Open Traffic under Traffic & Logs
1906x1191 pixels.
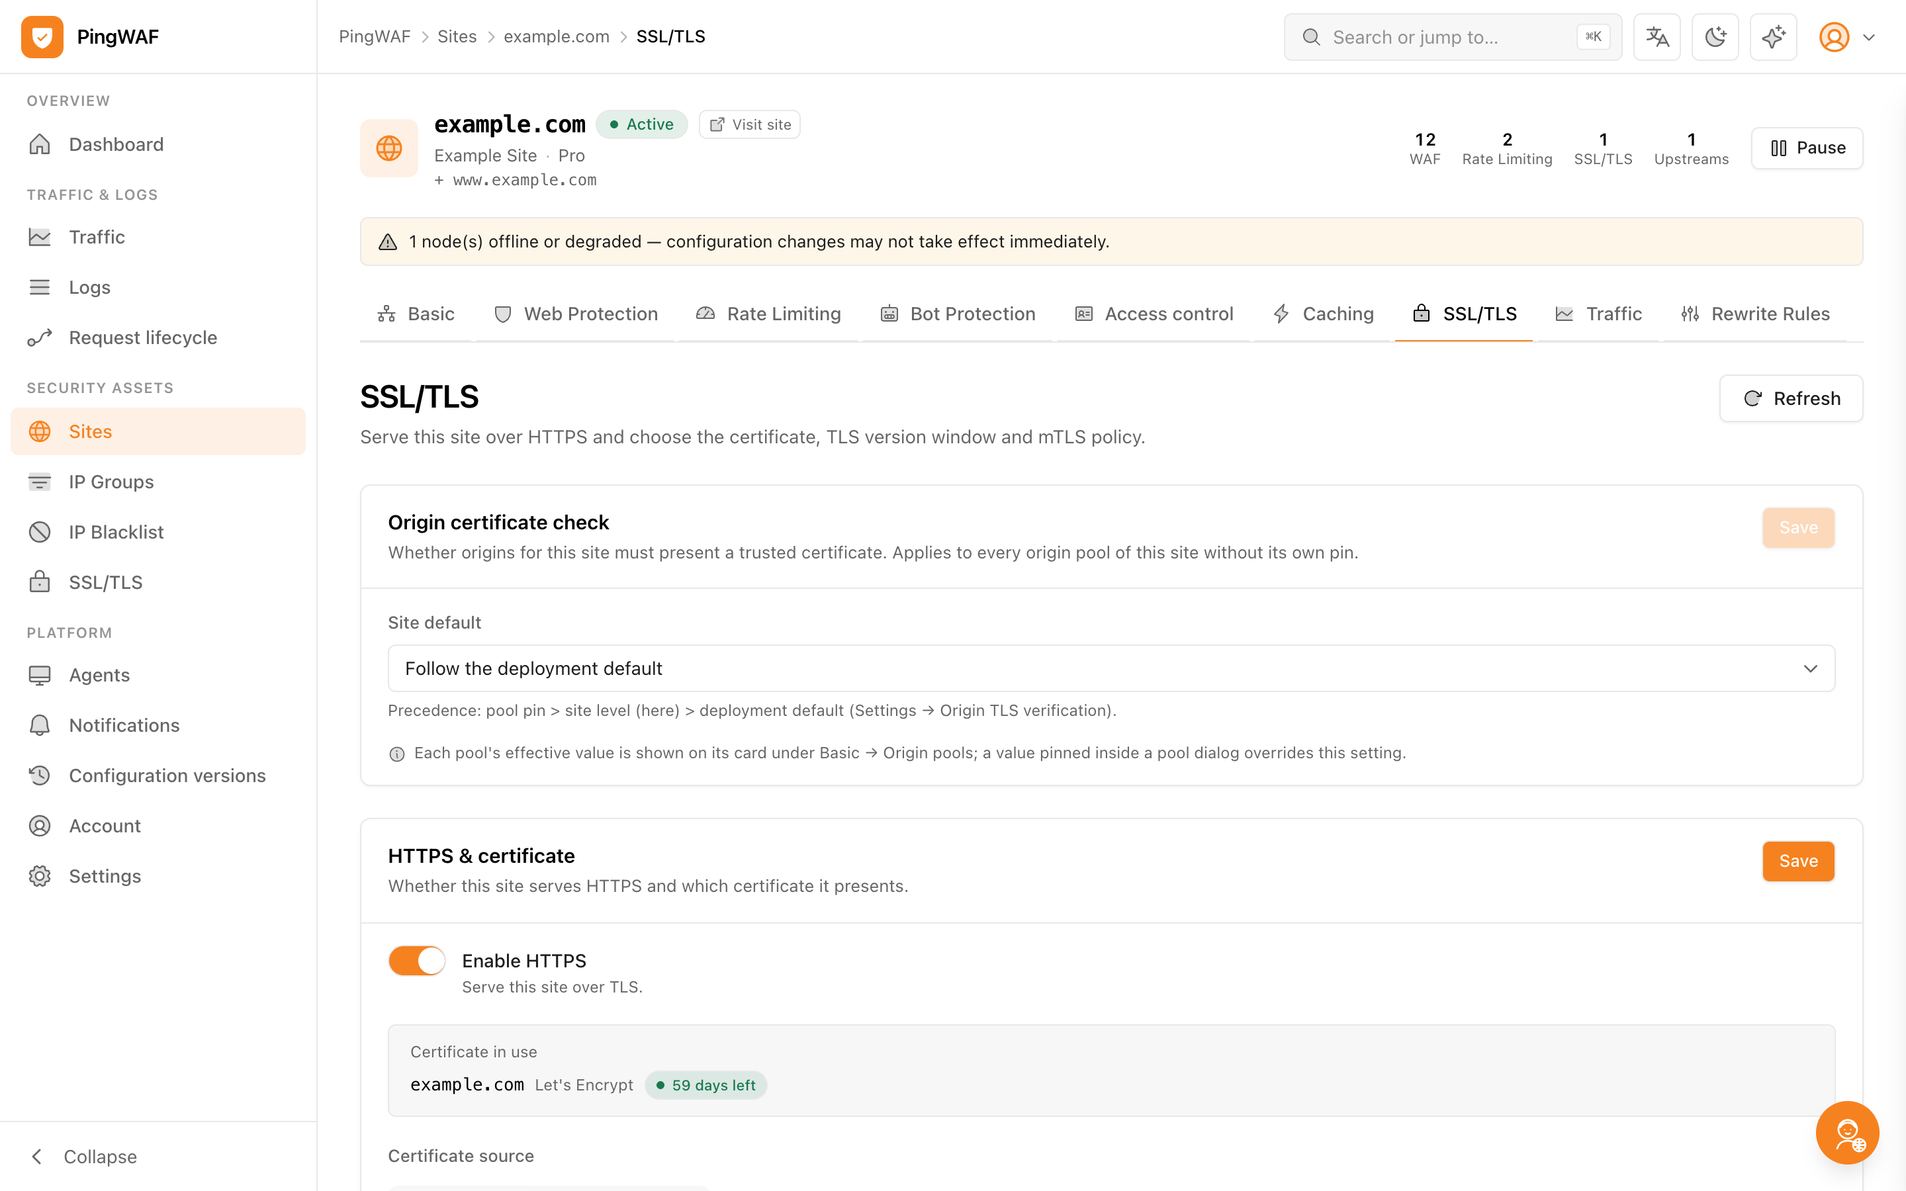[158, 237]
